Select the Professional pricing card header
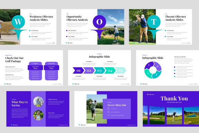This screenshot has width=199, height=133. (x=51, y=63)
